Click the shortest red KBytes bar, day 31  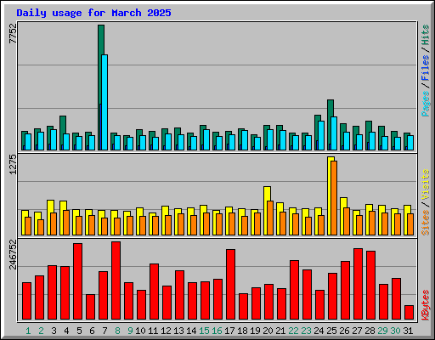tap(409, 313)
